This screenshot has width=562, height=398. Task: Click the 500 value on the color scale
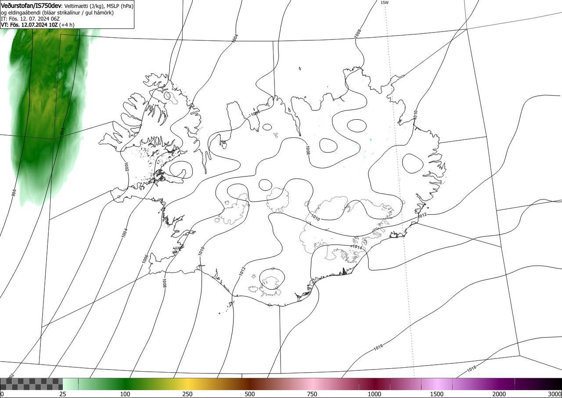coord(250,394)
